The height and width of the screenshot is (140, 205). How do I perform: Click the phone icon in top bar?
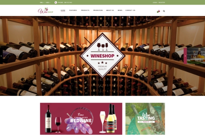tap(56, 2)
